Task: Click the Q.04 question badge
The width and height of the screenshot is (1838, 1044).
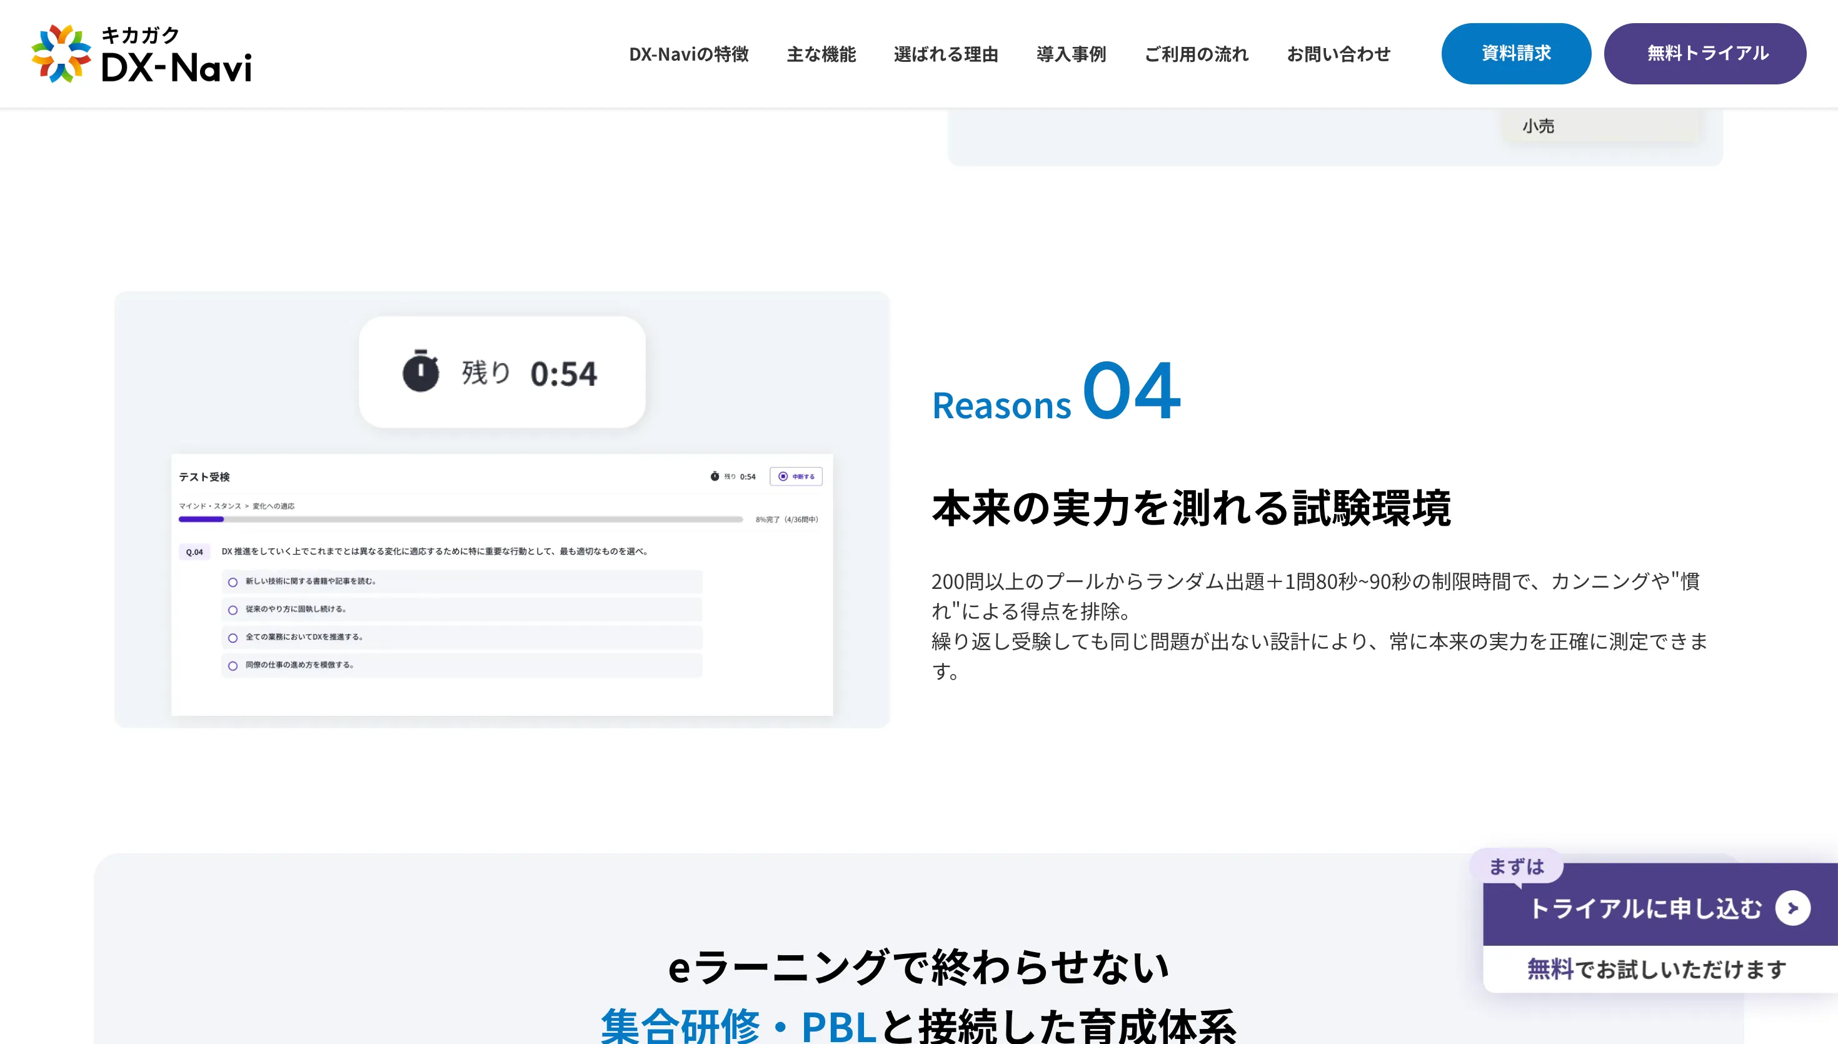Action: [194, 552]
